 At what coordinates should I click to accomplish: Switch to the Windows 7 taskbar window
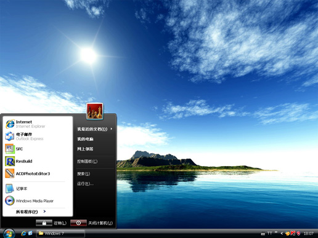[60, 234]
